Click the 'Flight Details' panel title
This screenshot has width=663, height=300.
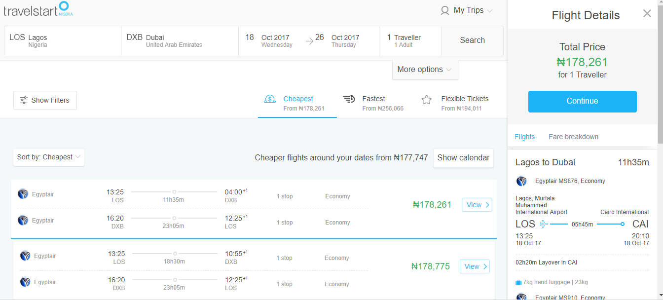(x=586, y=15)
